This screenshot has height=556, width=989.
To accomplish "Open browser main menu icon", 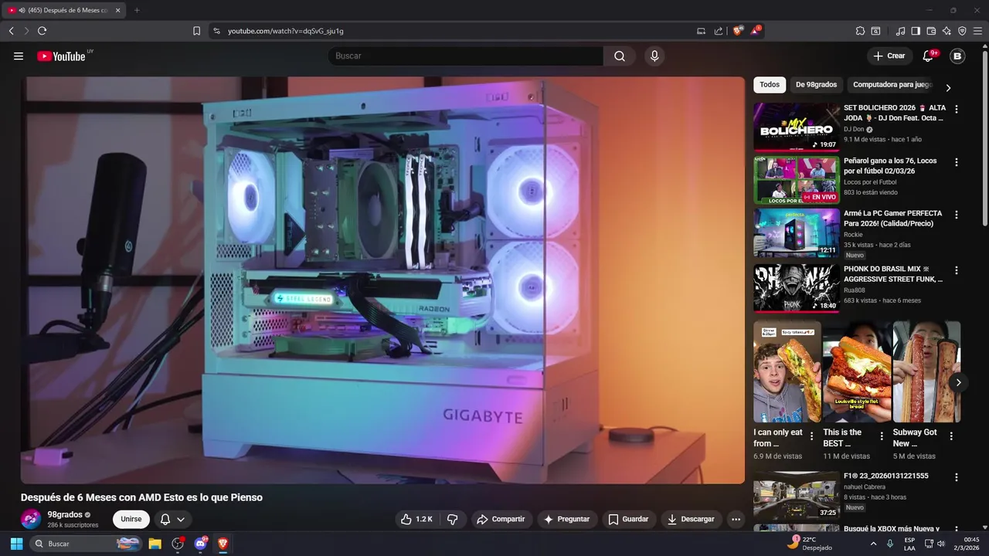I will tap(977, 31).
